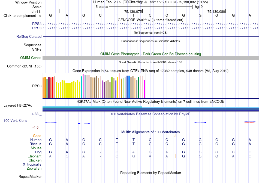Click the orange insertion bar in the Elephant row
259x183 pixels.
click(176, 156)
